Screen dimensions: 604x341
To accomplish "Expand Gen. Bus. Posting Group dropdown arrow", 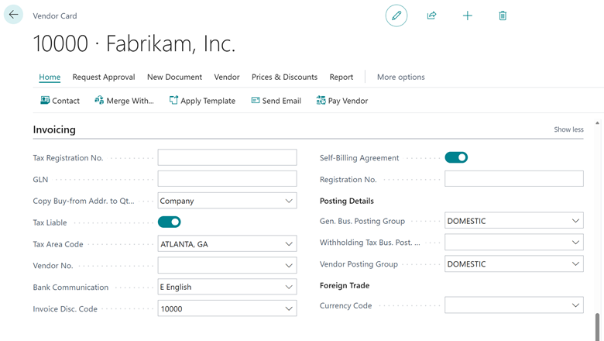I will click(x=575, y=221).
